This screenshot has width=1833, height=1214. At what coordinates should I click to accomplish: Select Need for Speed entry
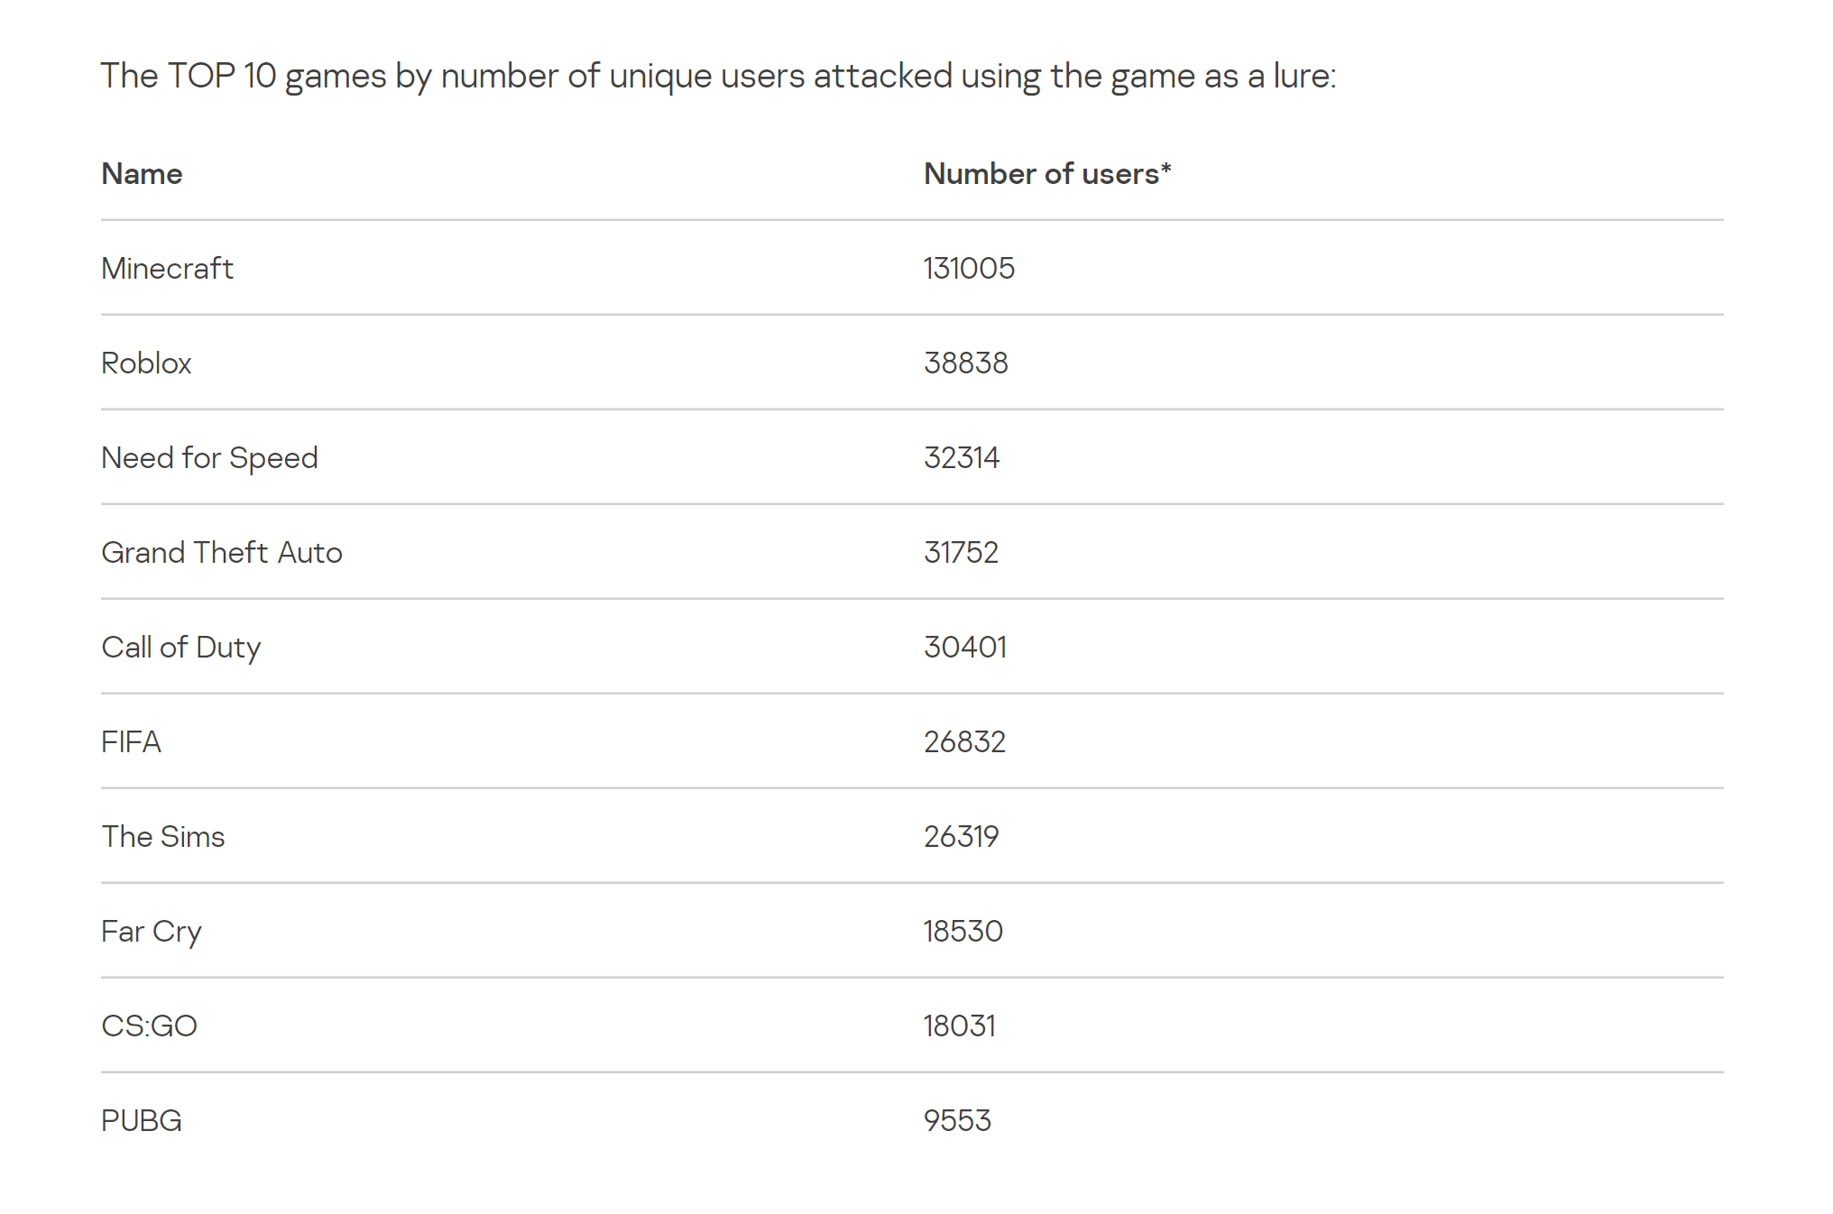point(209,457)
